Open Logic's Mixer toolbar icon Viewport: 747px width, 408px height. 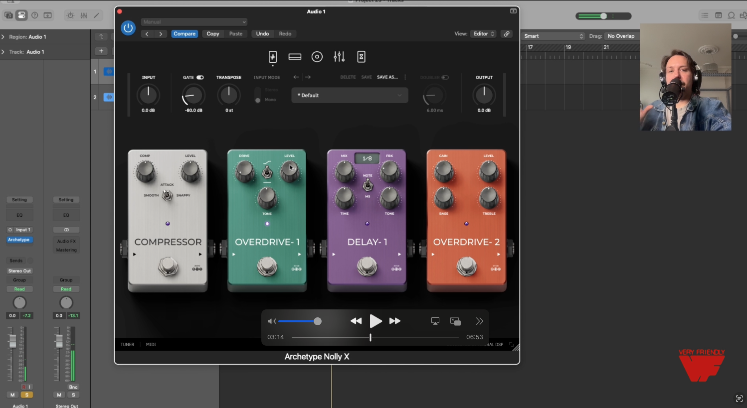click(x=84, y=15)
